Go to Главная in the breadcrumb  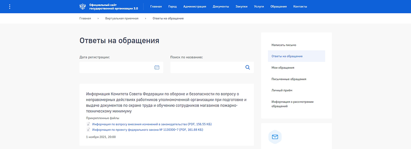click(x=85, y=18)
